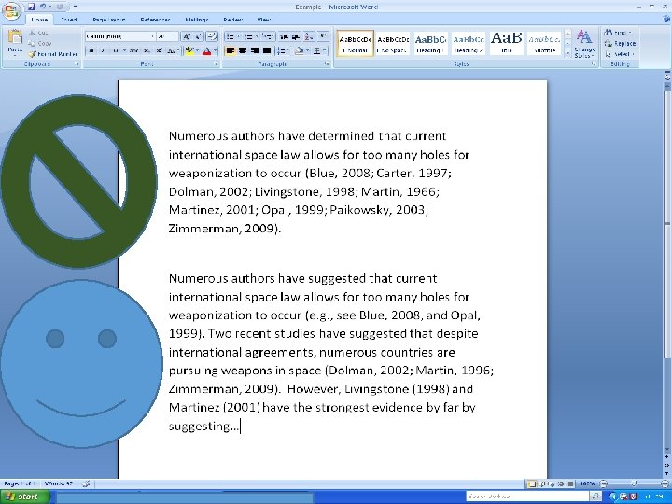Switch to the Page Layout tab
Screen dimensions: 672x504
pos(109,20)
